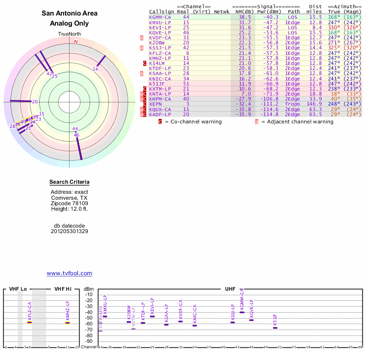This screenshot has height=351, width=366.
Task: Click the co-channel warning badge beside K14LM
Action: (145, 63)
